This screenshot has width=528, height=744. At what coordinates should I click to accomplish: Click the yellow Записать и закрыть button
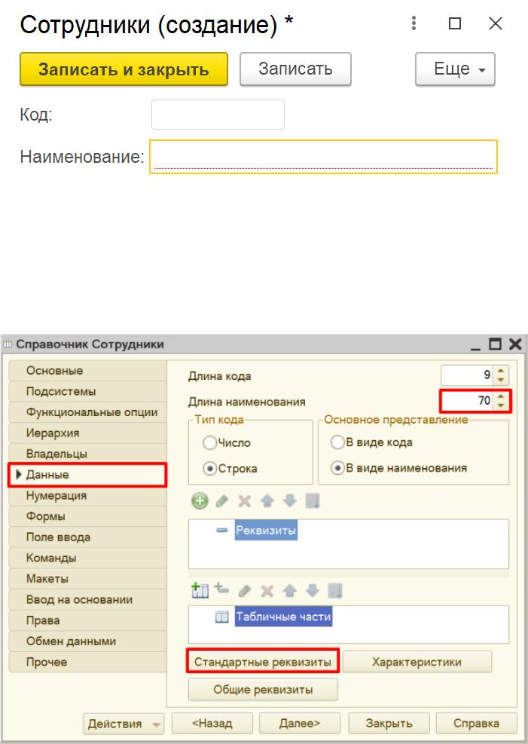pos(124,69)
